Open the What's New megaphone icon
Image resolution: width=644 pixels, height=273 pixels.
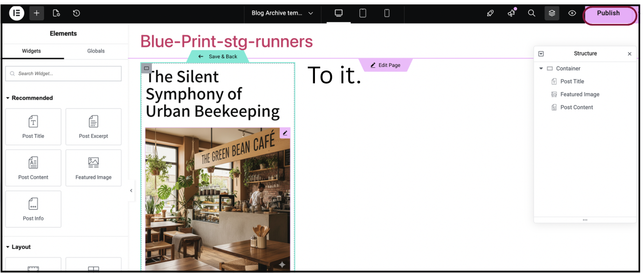click(511, 13)
